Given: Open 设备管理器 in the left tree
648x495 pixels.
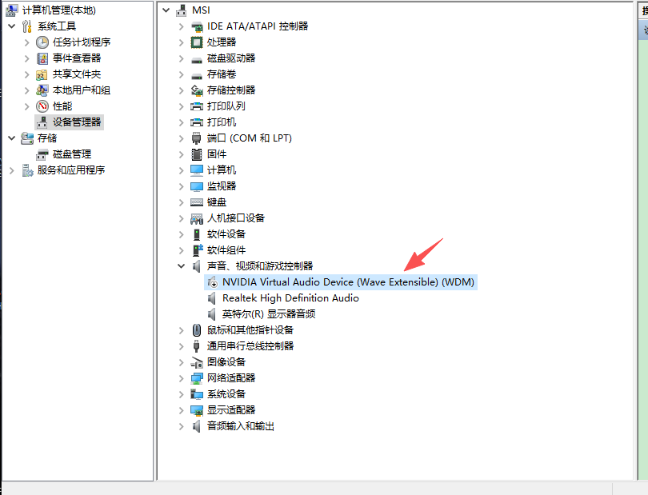Looking at the screenshot, I should [x=77, y=122].
